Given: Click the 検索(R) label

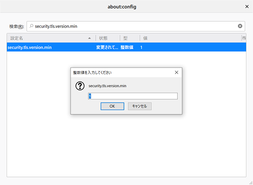Looking at the screenshot, I should 17,27.
